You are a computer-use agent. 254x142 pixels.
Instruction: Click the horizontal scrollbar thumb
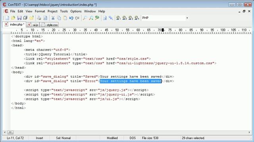[x=10, y=133]
